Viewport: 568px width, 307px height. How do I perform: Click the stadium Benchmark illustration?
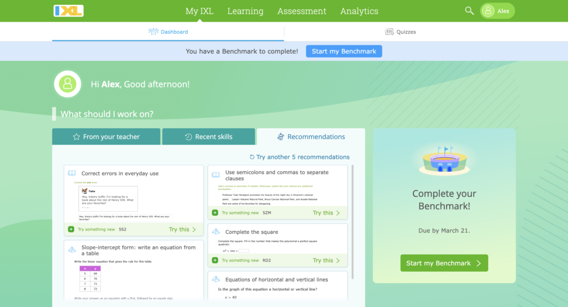click(x=444, y=161)
